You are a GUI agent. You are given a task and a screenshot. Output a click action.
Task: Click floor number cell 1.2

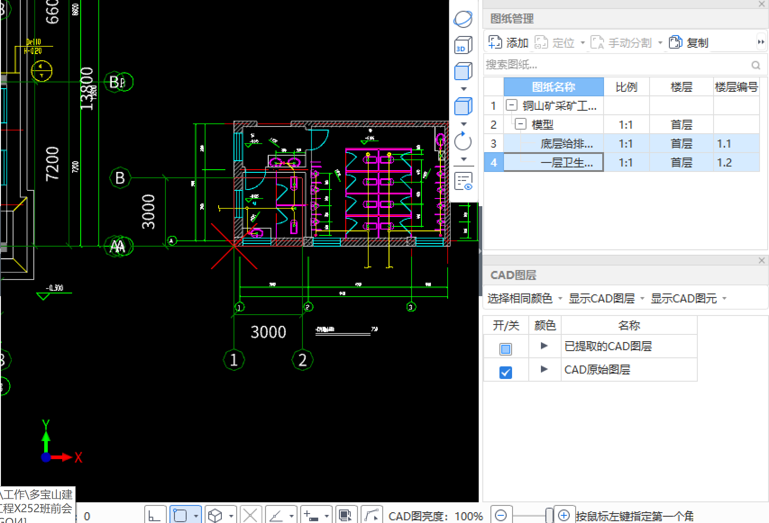(x=737, y=162)
